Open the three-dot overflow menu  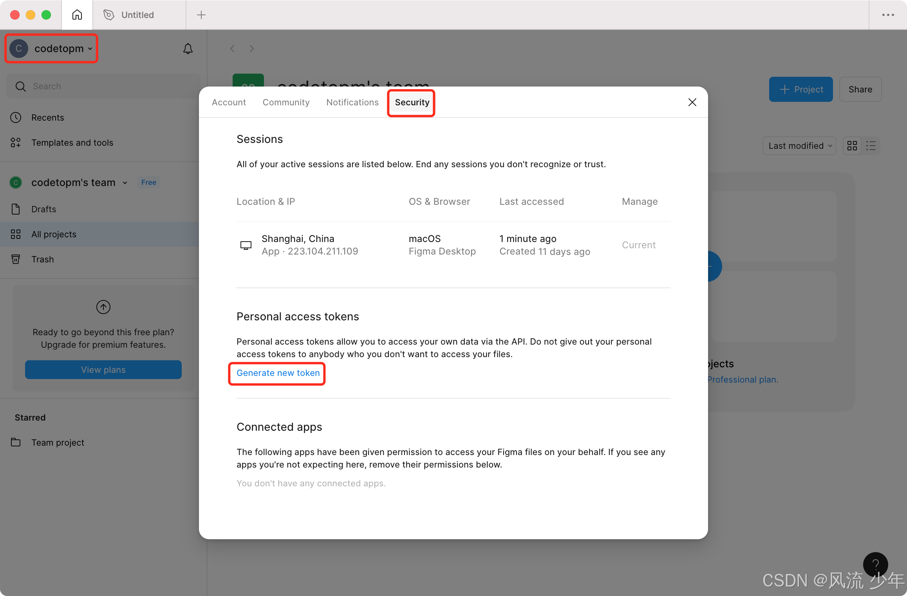point(888,15)
